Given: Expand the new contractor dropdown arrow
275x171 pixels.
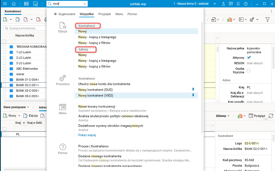Looking at the screenshot, I should tap(11, 19).
